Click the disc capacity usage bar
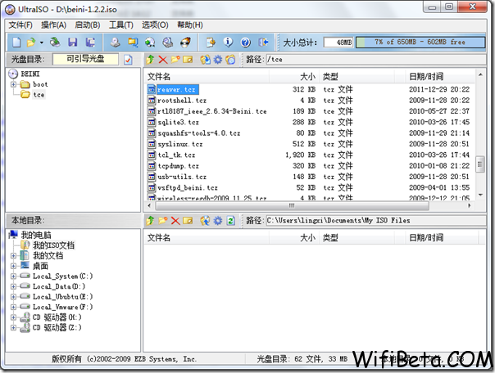This screenshot has width=495, height=373. pos(420,43)
